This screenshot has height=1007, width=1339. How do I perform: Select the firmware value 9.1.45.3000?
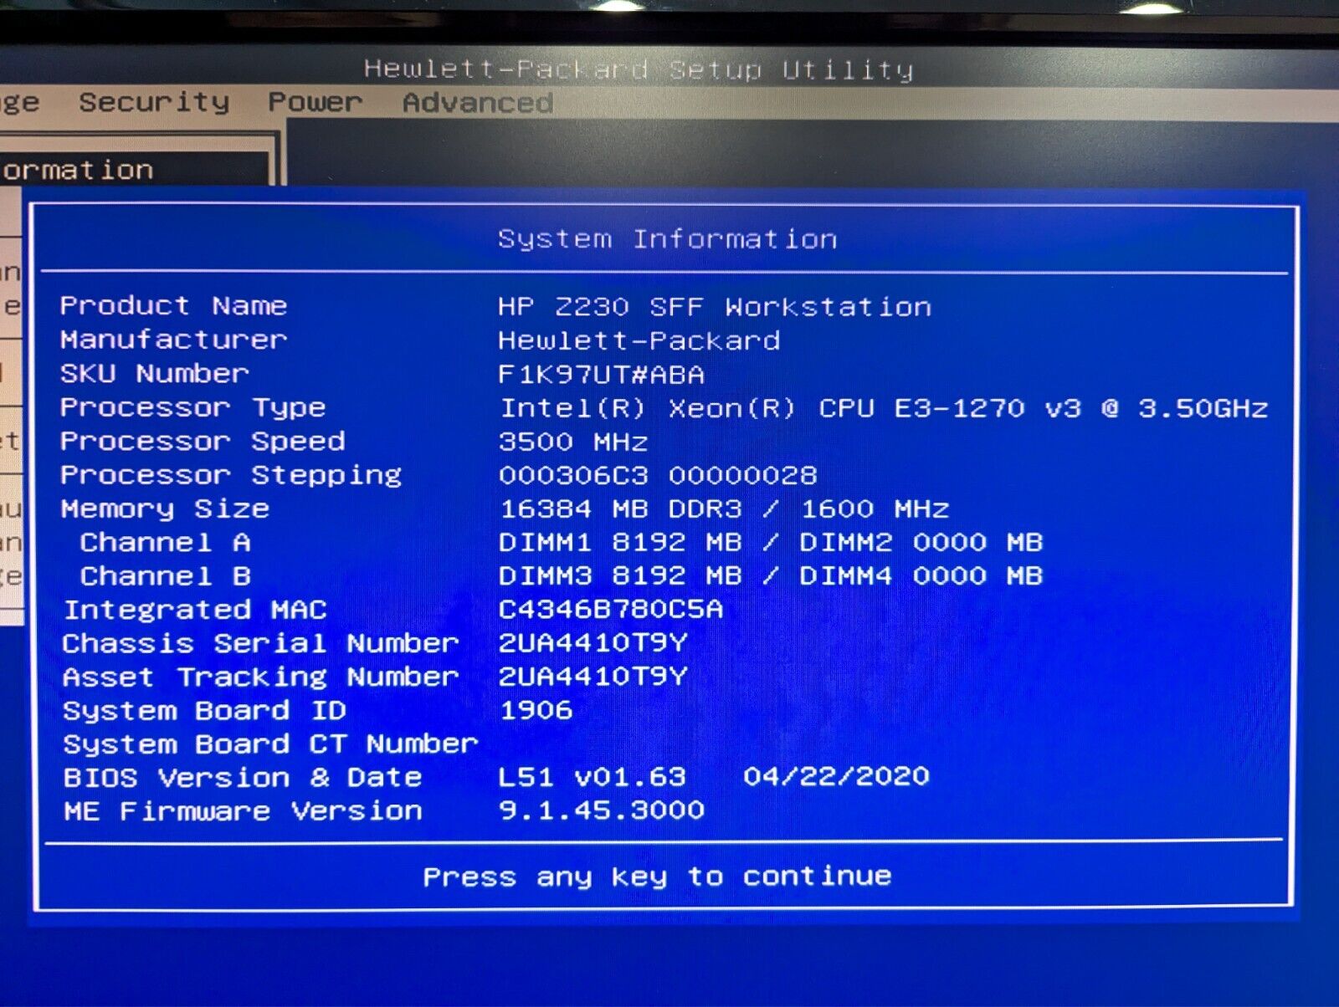point(601,810)
